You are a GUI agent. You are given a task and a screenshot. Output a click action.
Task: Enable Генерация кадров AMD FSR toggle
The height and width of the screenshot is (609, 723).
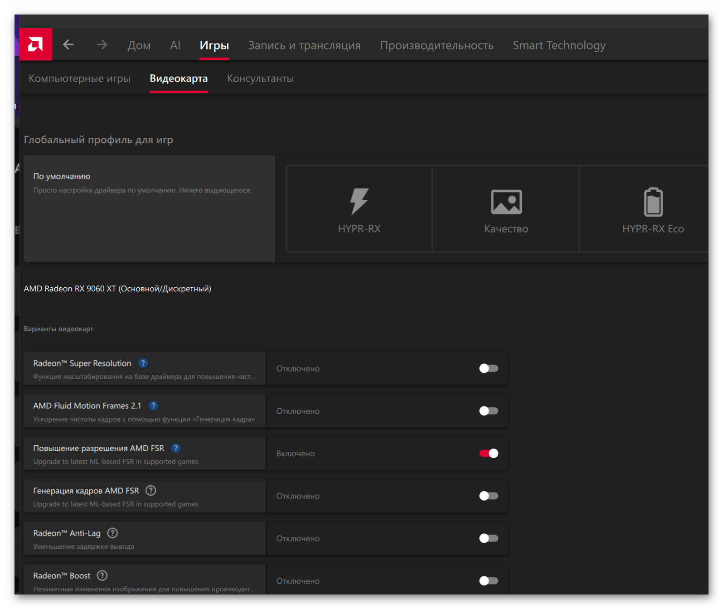(x=489, y=496)
